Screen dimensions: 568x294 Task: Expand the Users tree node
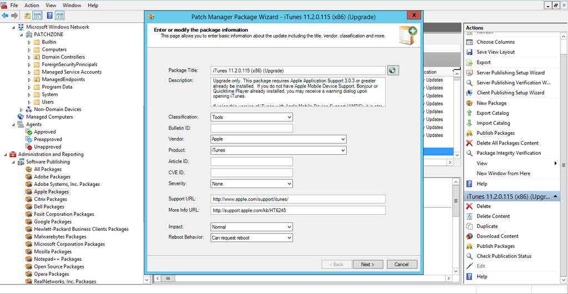click(29, 102)
